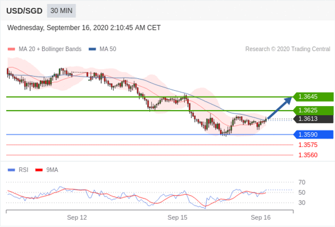Click the 9MA red legend swatch
The image size is (335, 227).
(39, 170)
